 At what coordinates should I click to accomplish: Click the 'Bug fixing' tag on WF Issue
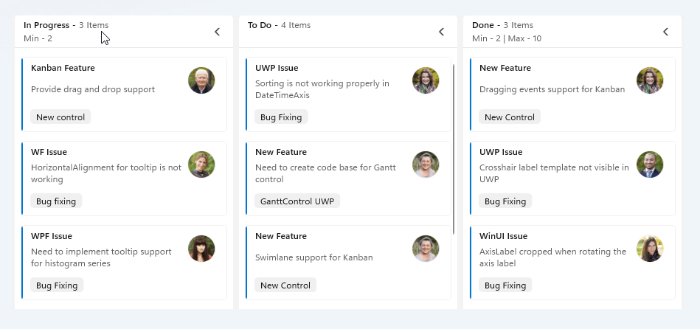(56, 201)
